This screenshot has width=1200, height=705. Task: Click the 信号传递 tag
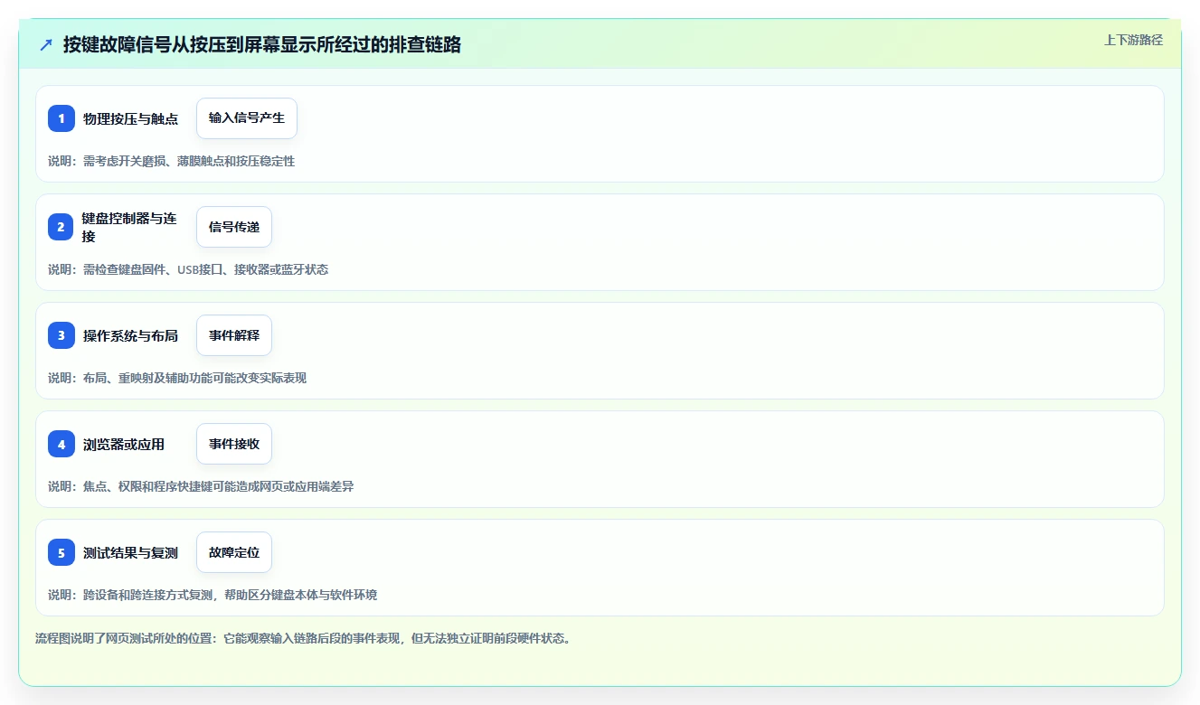coord(234,227)
